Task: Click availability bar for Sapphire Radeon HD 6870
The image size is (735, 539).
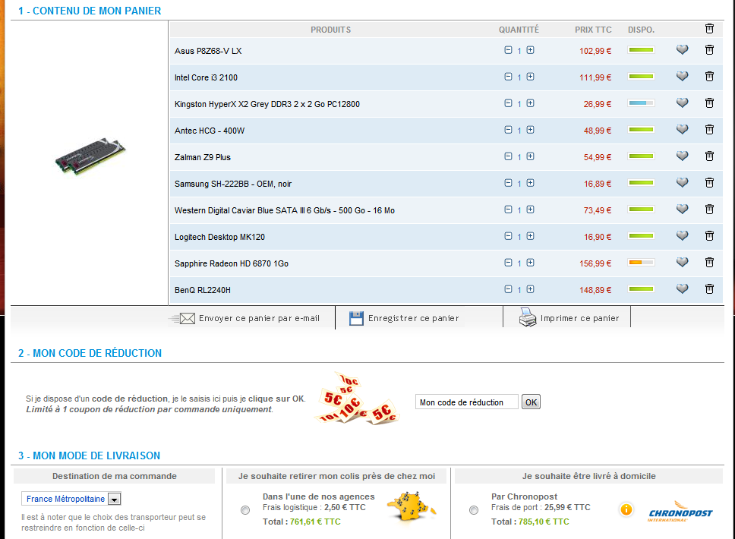Action: [641, 263]
